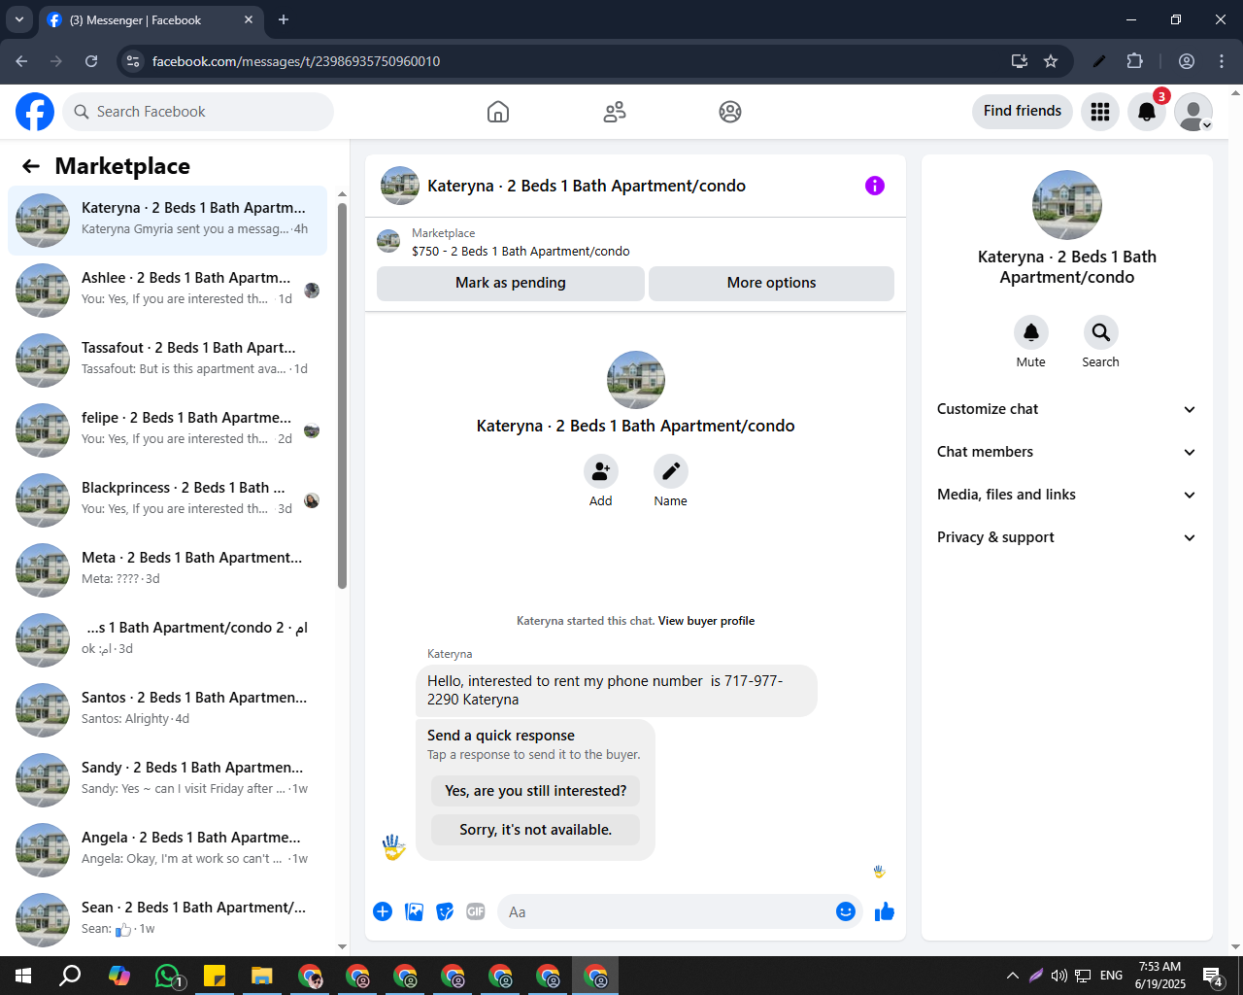Bookmark this page with the star
The height and width of the screenshot is (995, 1243).
click(x=1051, y=61)
